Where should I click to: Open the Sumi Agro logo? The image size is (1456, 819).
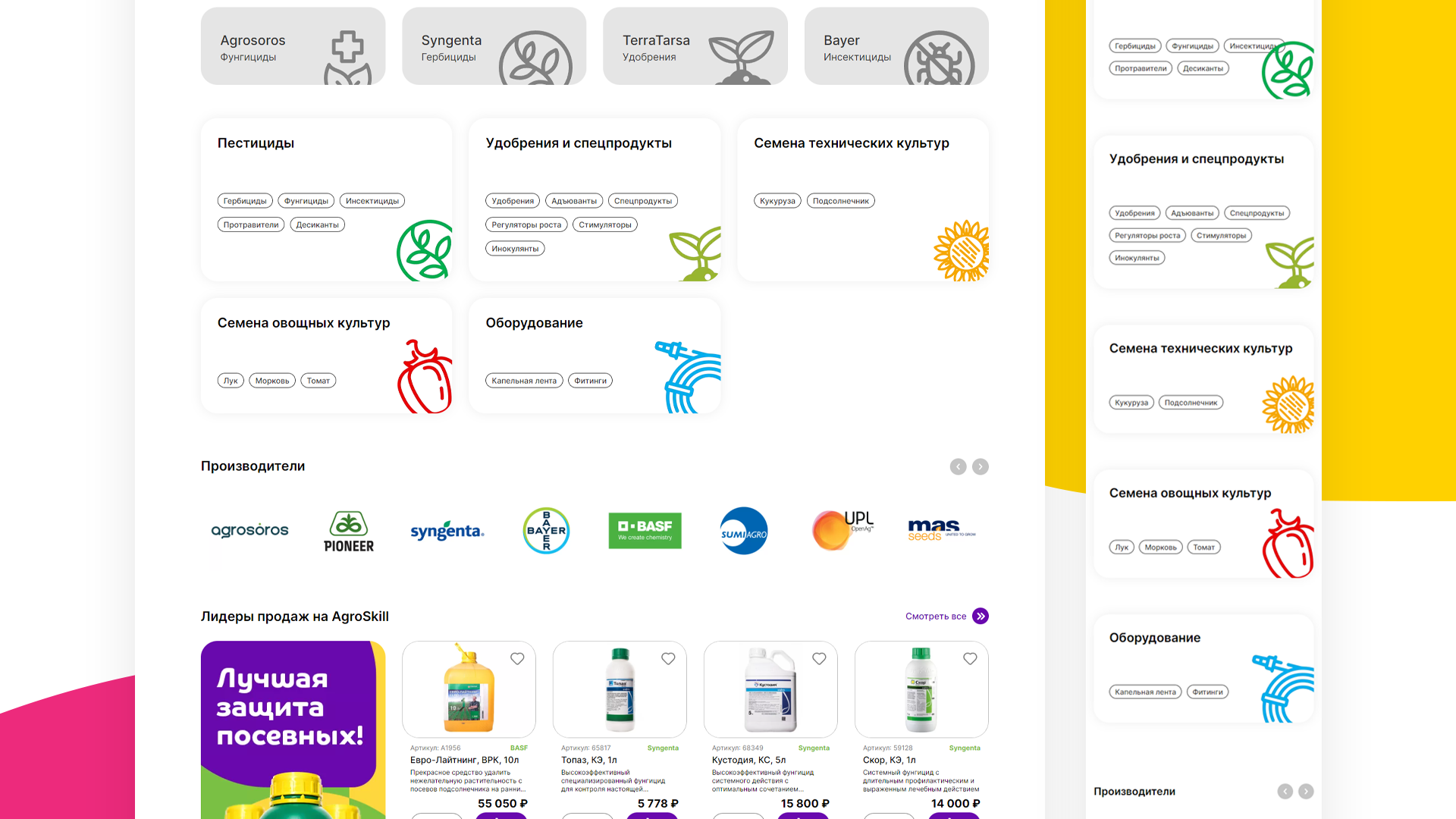pyautogui.click(x=743, y=531)
